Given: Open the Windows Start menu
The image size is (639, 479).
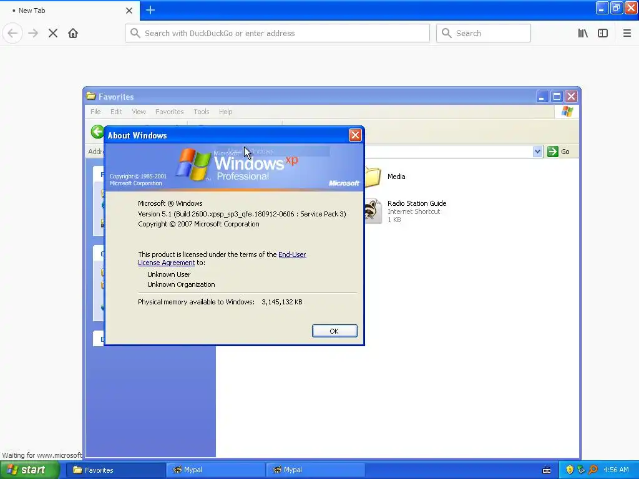Looking at the screenshot, I should 30,470.
